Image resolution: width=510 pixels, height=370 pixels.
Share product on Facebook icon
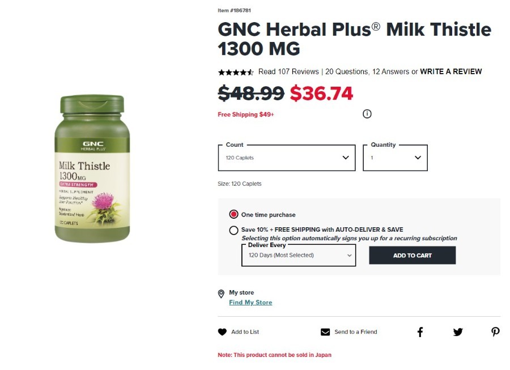click(420, 332)
